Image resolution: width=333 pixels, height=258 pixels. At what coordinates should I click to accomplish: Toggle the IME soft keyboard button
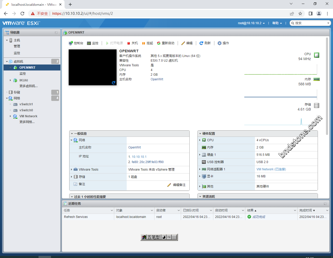174,237
